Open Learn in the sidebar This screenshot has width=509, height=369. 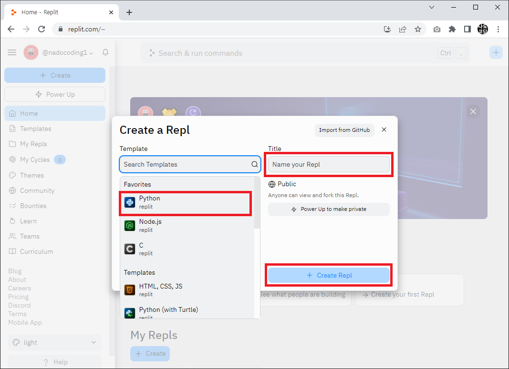[55, 221]
